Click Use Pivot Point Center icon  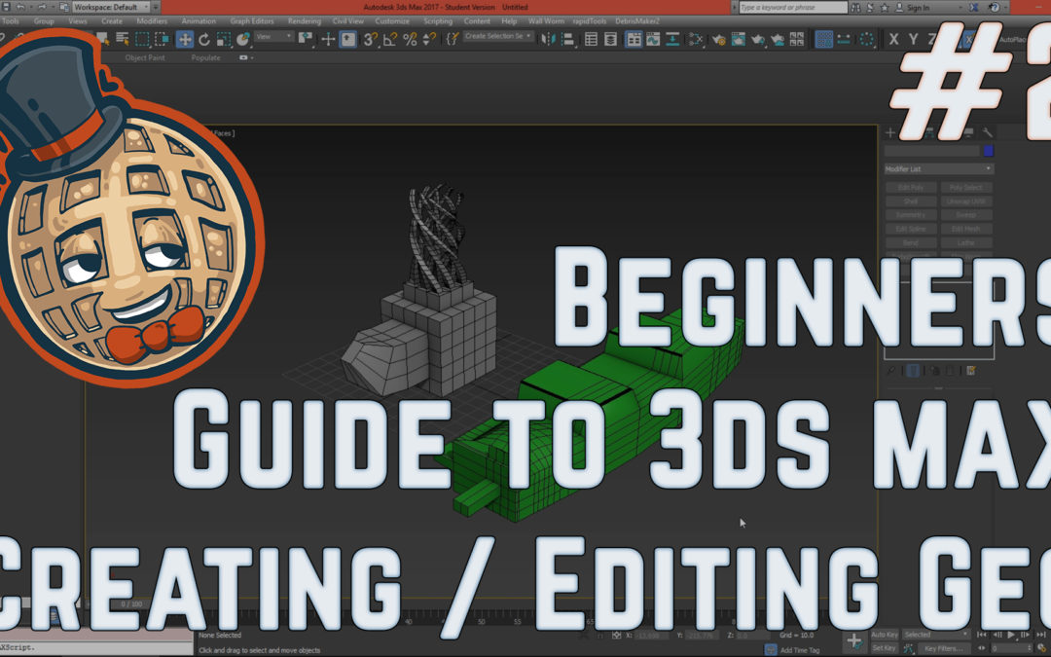(307, 39)
